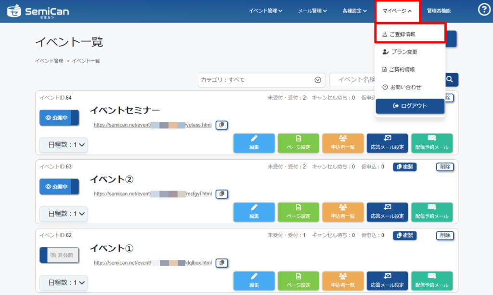Expand 日程数 dropdown for イベントセミナー
Screen dimensions: 493x295
64,144
